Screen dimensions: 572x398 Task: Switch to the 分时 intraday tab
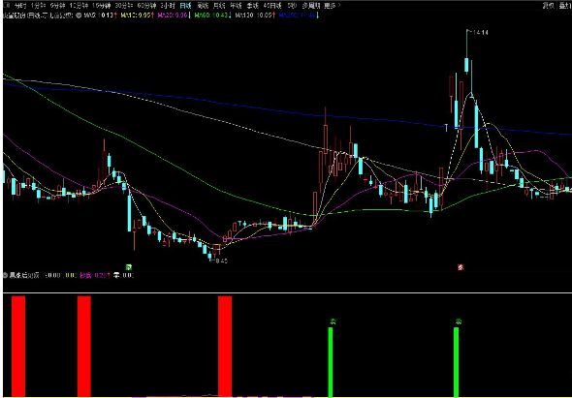point(20,6)
